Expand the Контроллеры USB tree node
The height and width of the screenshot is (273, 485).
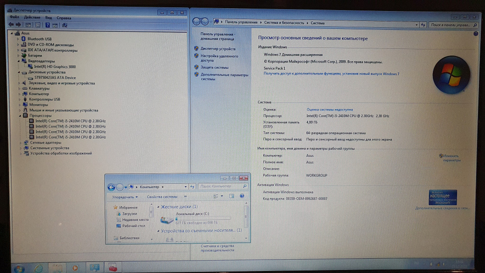point(20,99)
